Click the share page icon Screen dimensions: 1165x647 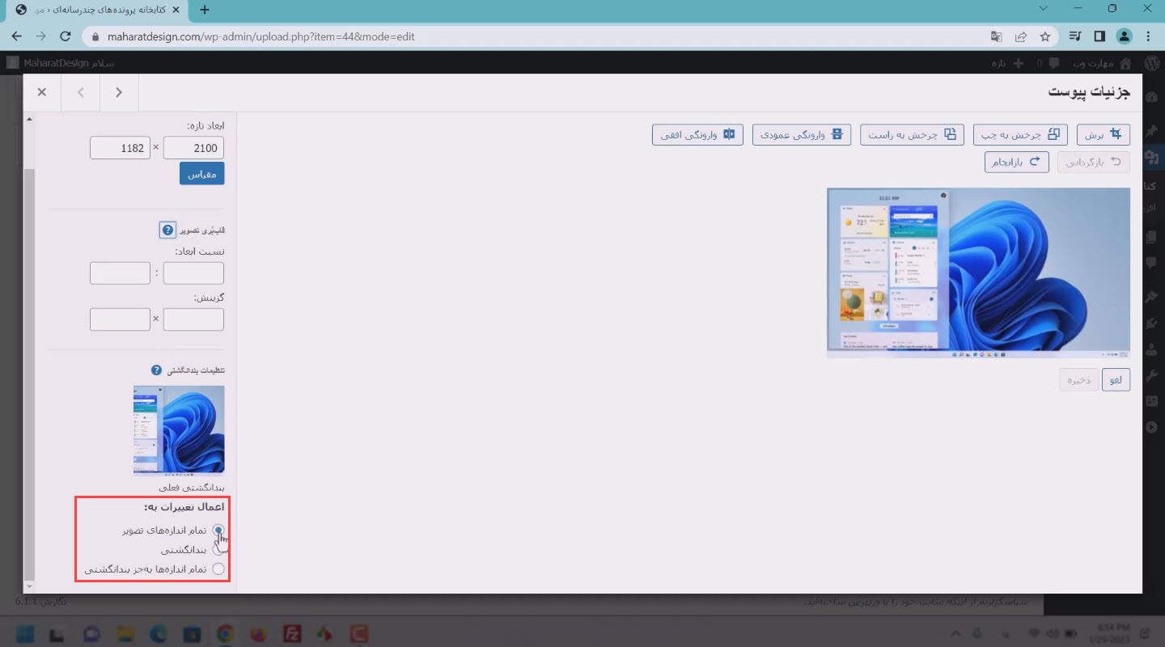tap(1020, 36)
